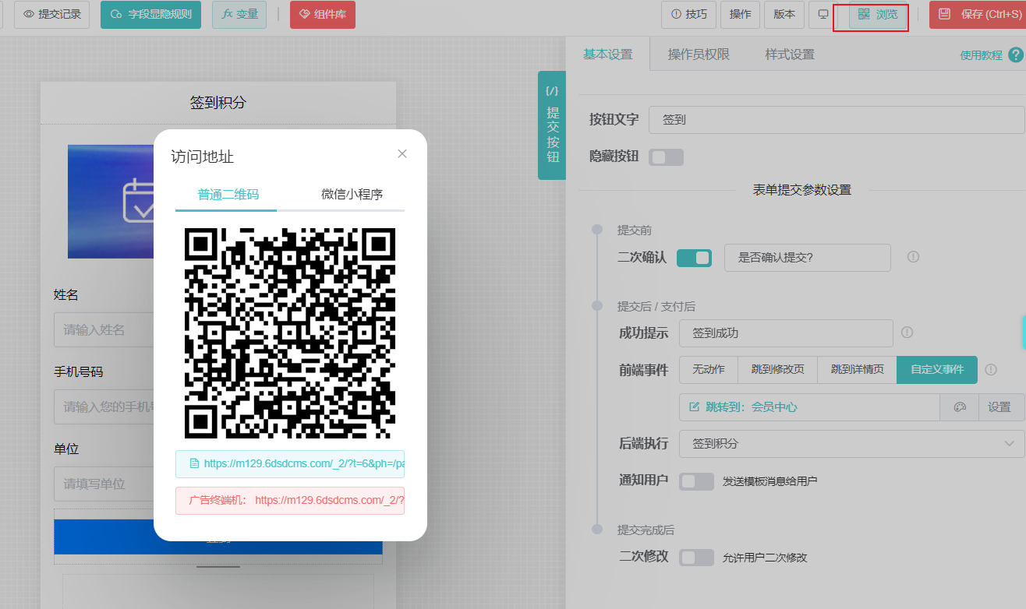Click the 单位 unit input field
Image resolution: width=1026 pixels, height=609 pixels.
(104, 484)
